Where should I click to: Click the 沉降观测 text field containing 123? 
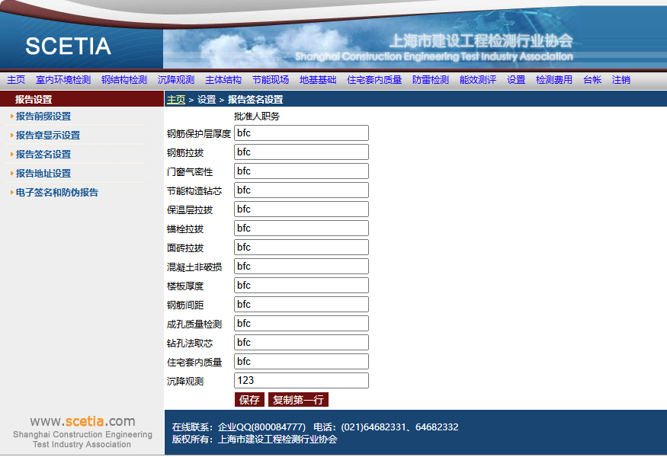pyautogui.click(x=301, y=381)
